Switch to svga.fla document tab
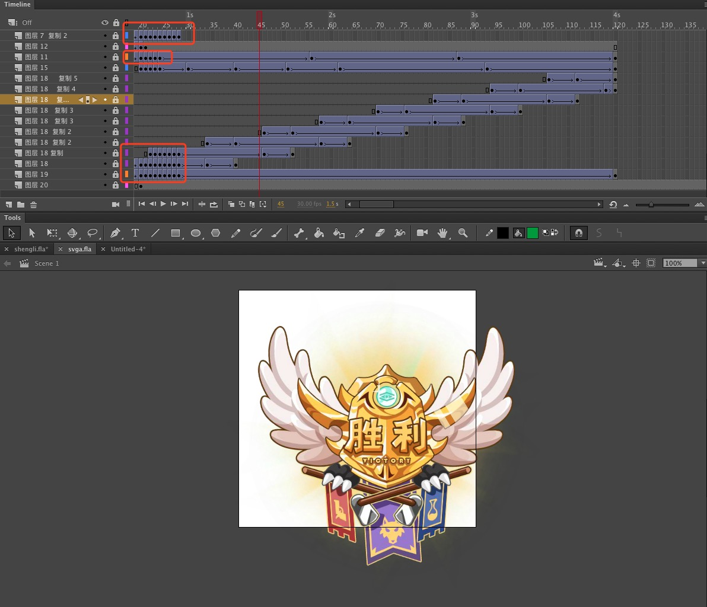Viewport: 707px width, 607px height. click(x=79, y=249)
